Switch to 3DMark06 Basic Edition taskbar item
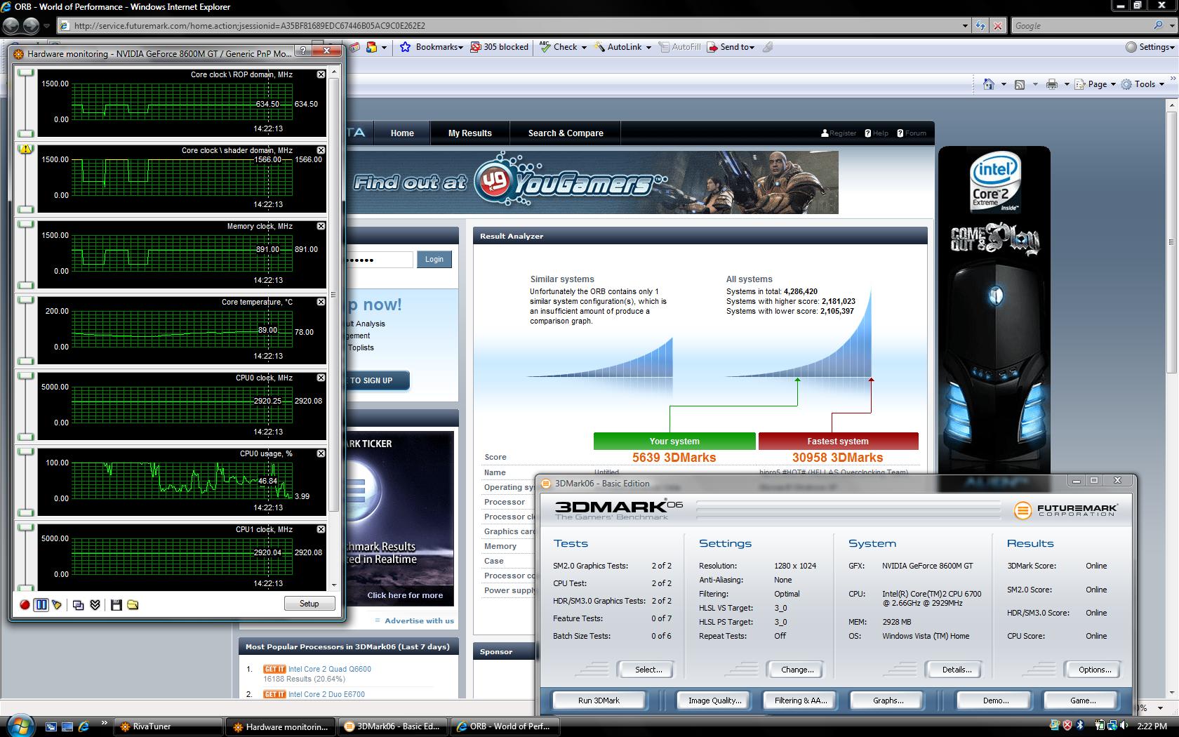The height and width of the screenshot is (737, 1179). 392,726
